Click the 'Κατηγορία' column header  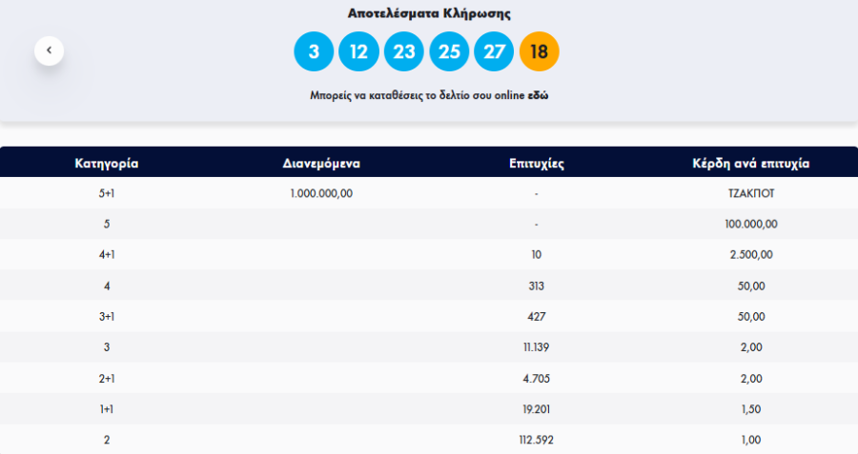pyautogui.click(x=107, y=163)
